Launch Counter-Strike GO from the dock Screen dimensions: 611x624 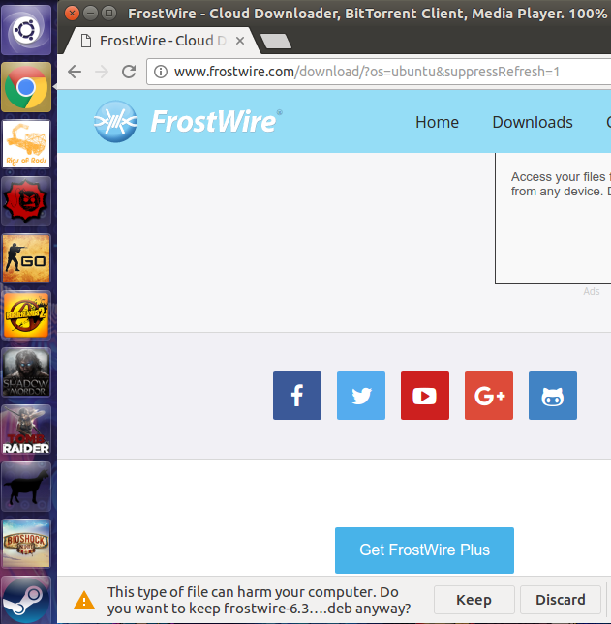pyautogui.click(x=26, y=258)
